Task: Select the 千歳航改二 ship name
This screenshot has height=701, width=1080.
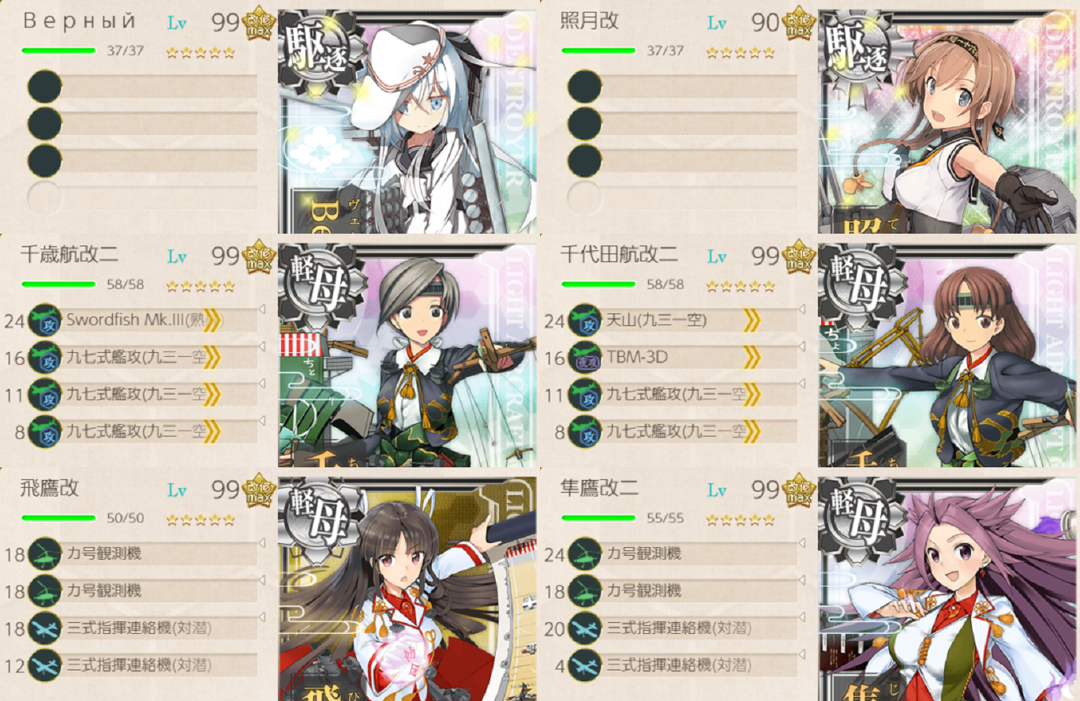Action: pyautogui.click(x=69, y=254)
